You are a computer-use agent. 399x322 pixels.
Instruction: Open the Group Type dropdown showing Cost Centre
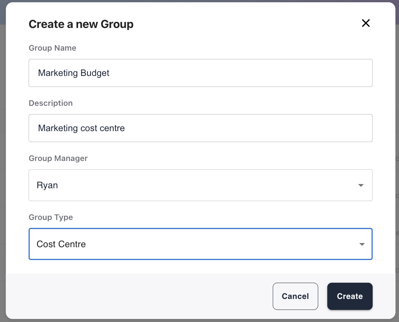201,244
